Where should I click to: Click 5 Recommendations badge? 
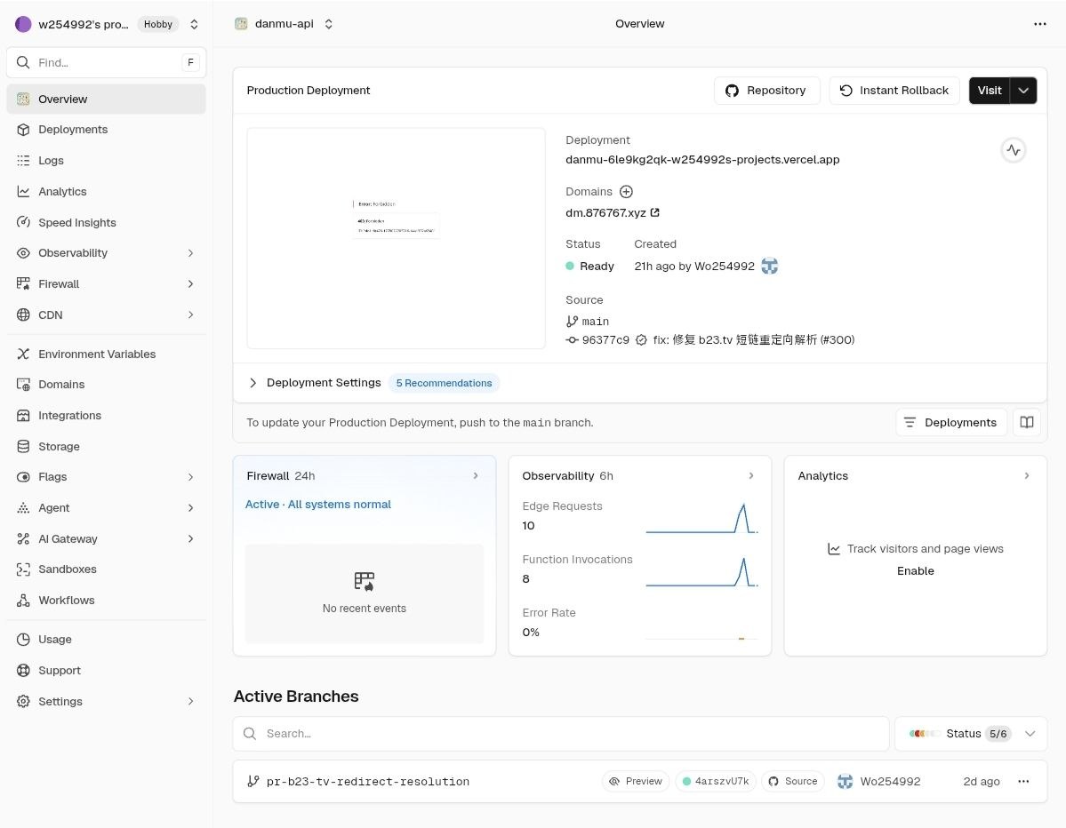[444, 383]
